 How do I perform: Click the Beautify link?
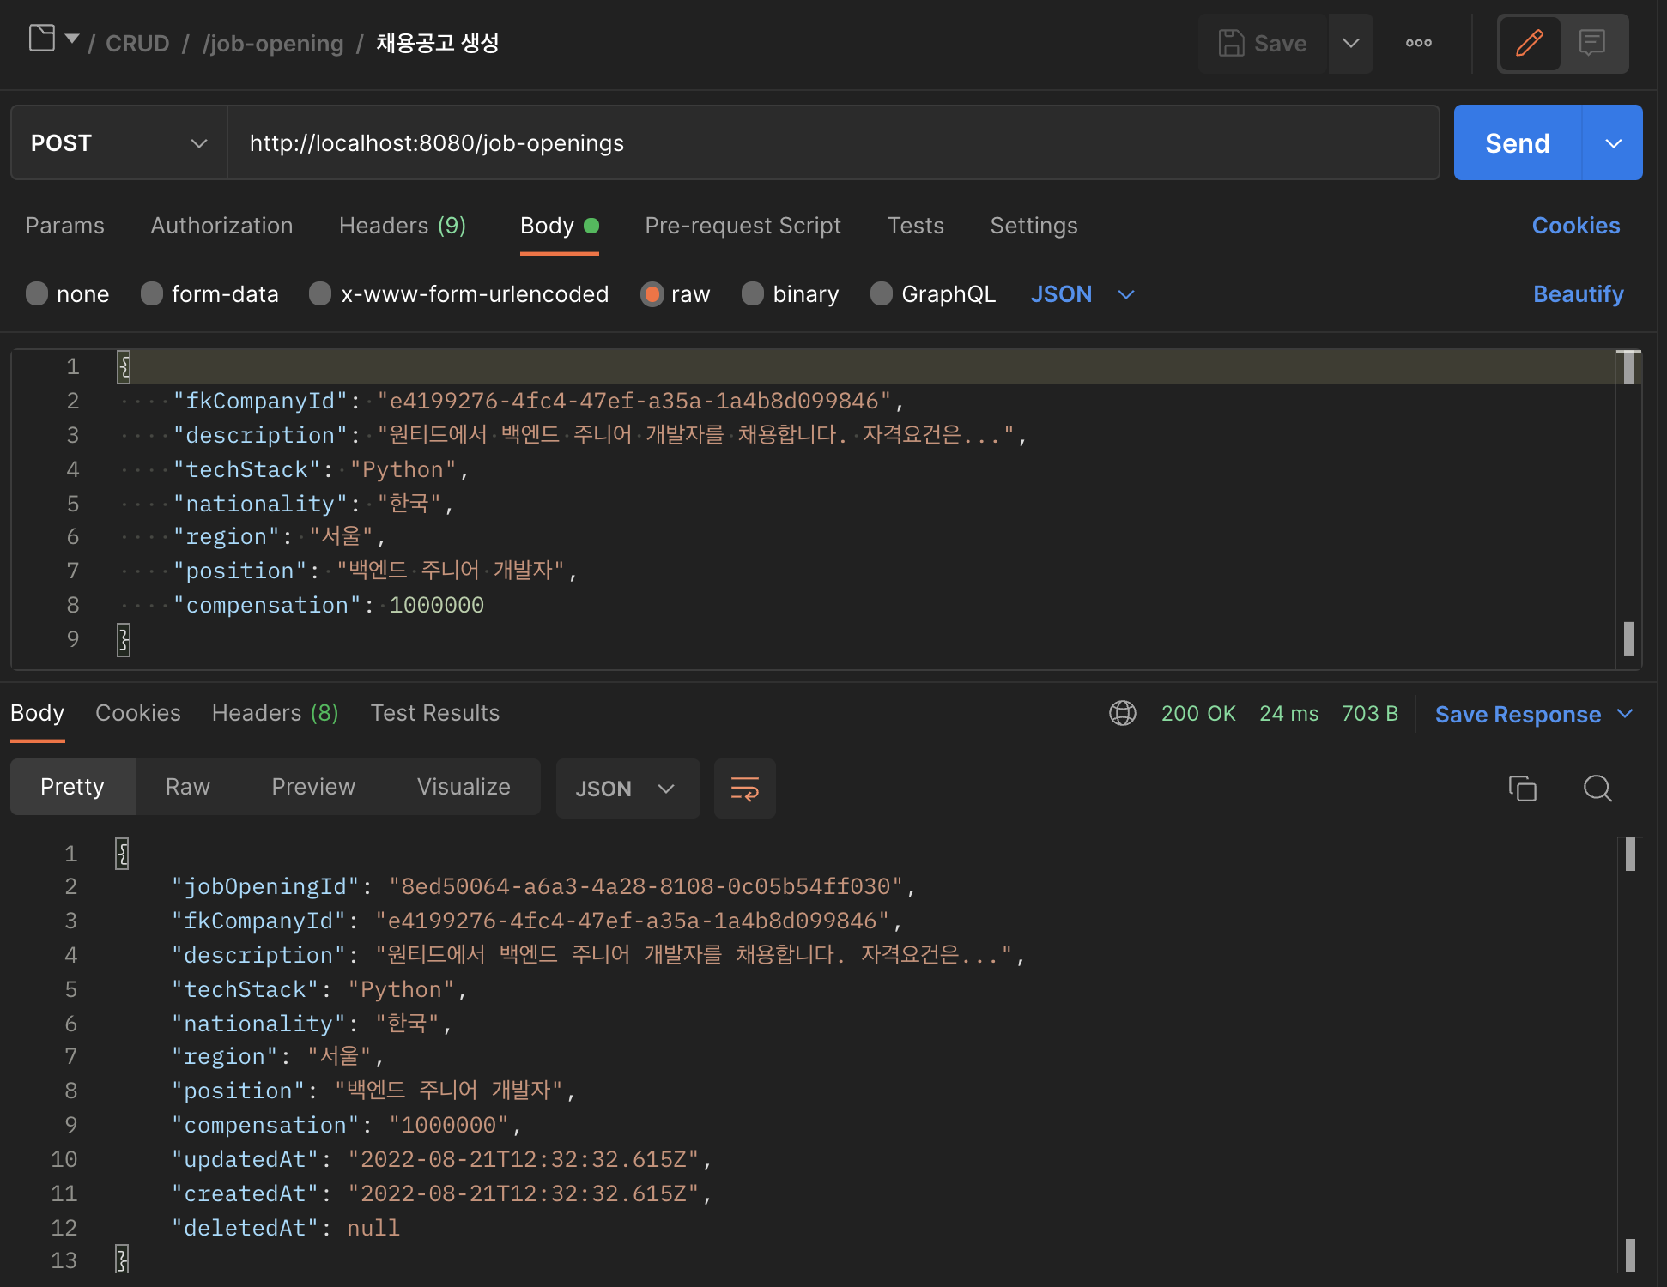click(x=1579, y=294)
